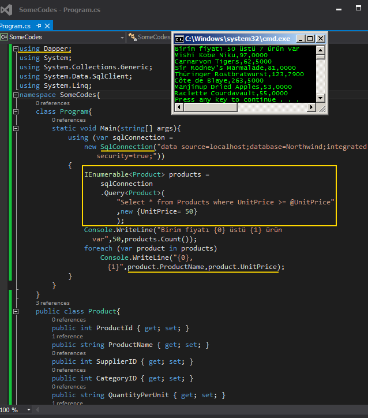The width and height of the screenshot is (368, 418).
Task: Click the '3 references' link above Product class
Action: 52,303
